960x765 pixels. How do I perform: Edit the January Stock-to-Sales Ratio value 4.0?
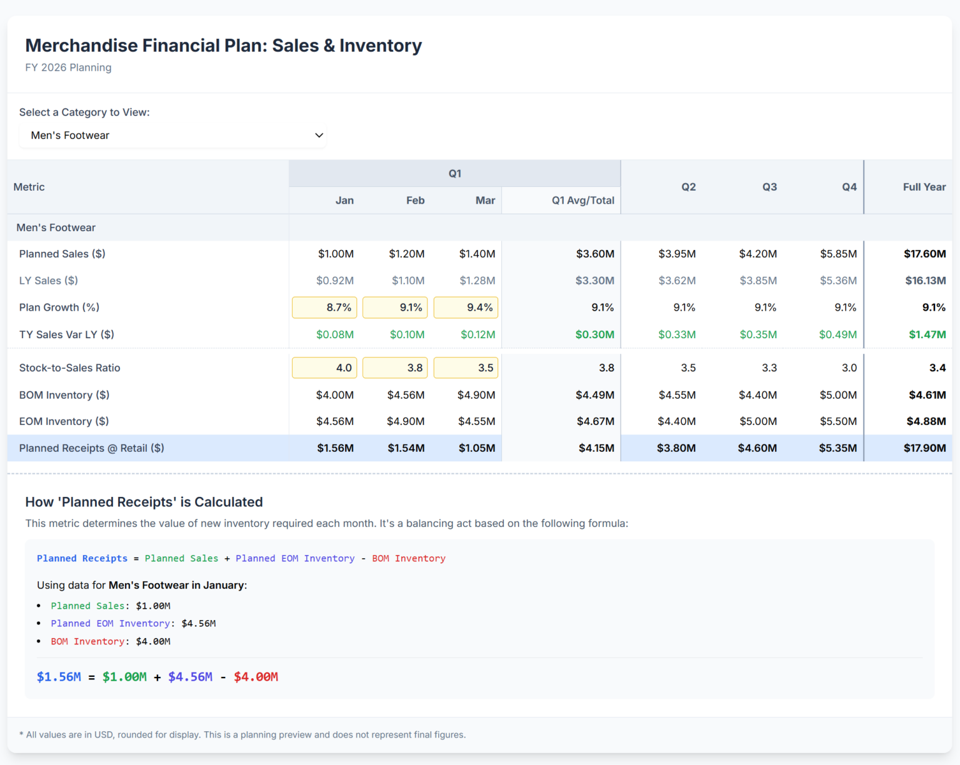click(324, 367)
